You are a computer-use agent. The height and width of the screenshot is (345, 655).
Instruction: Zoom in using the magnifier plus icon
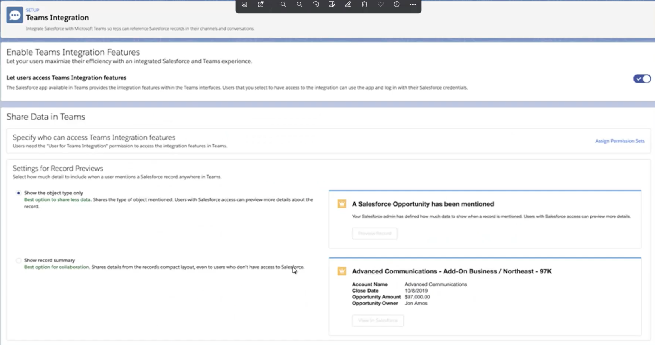point(283,4)
